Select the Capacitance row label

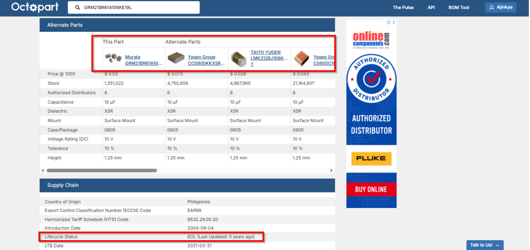[60, 102]
